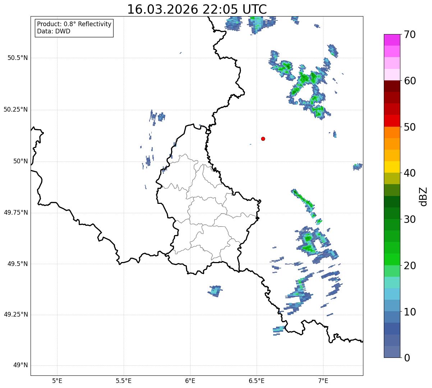Image resolution: width=432 pixels, height=388 pixels.
Task: Click the '6°E' longitude tick label
Action: 190,380
